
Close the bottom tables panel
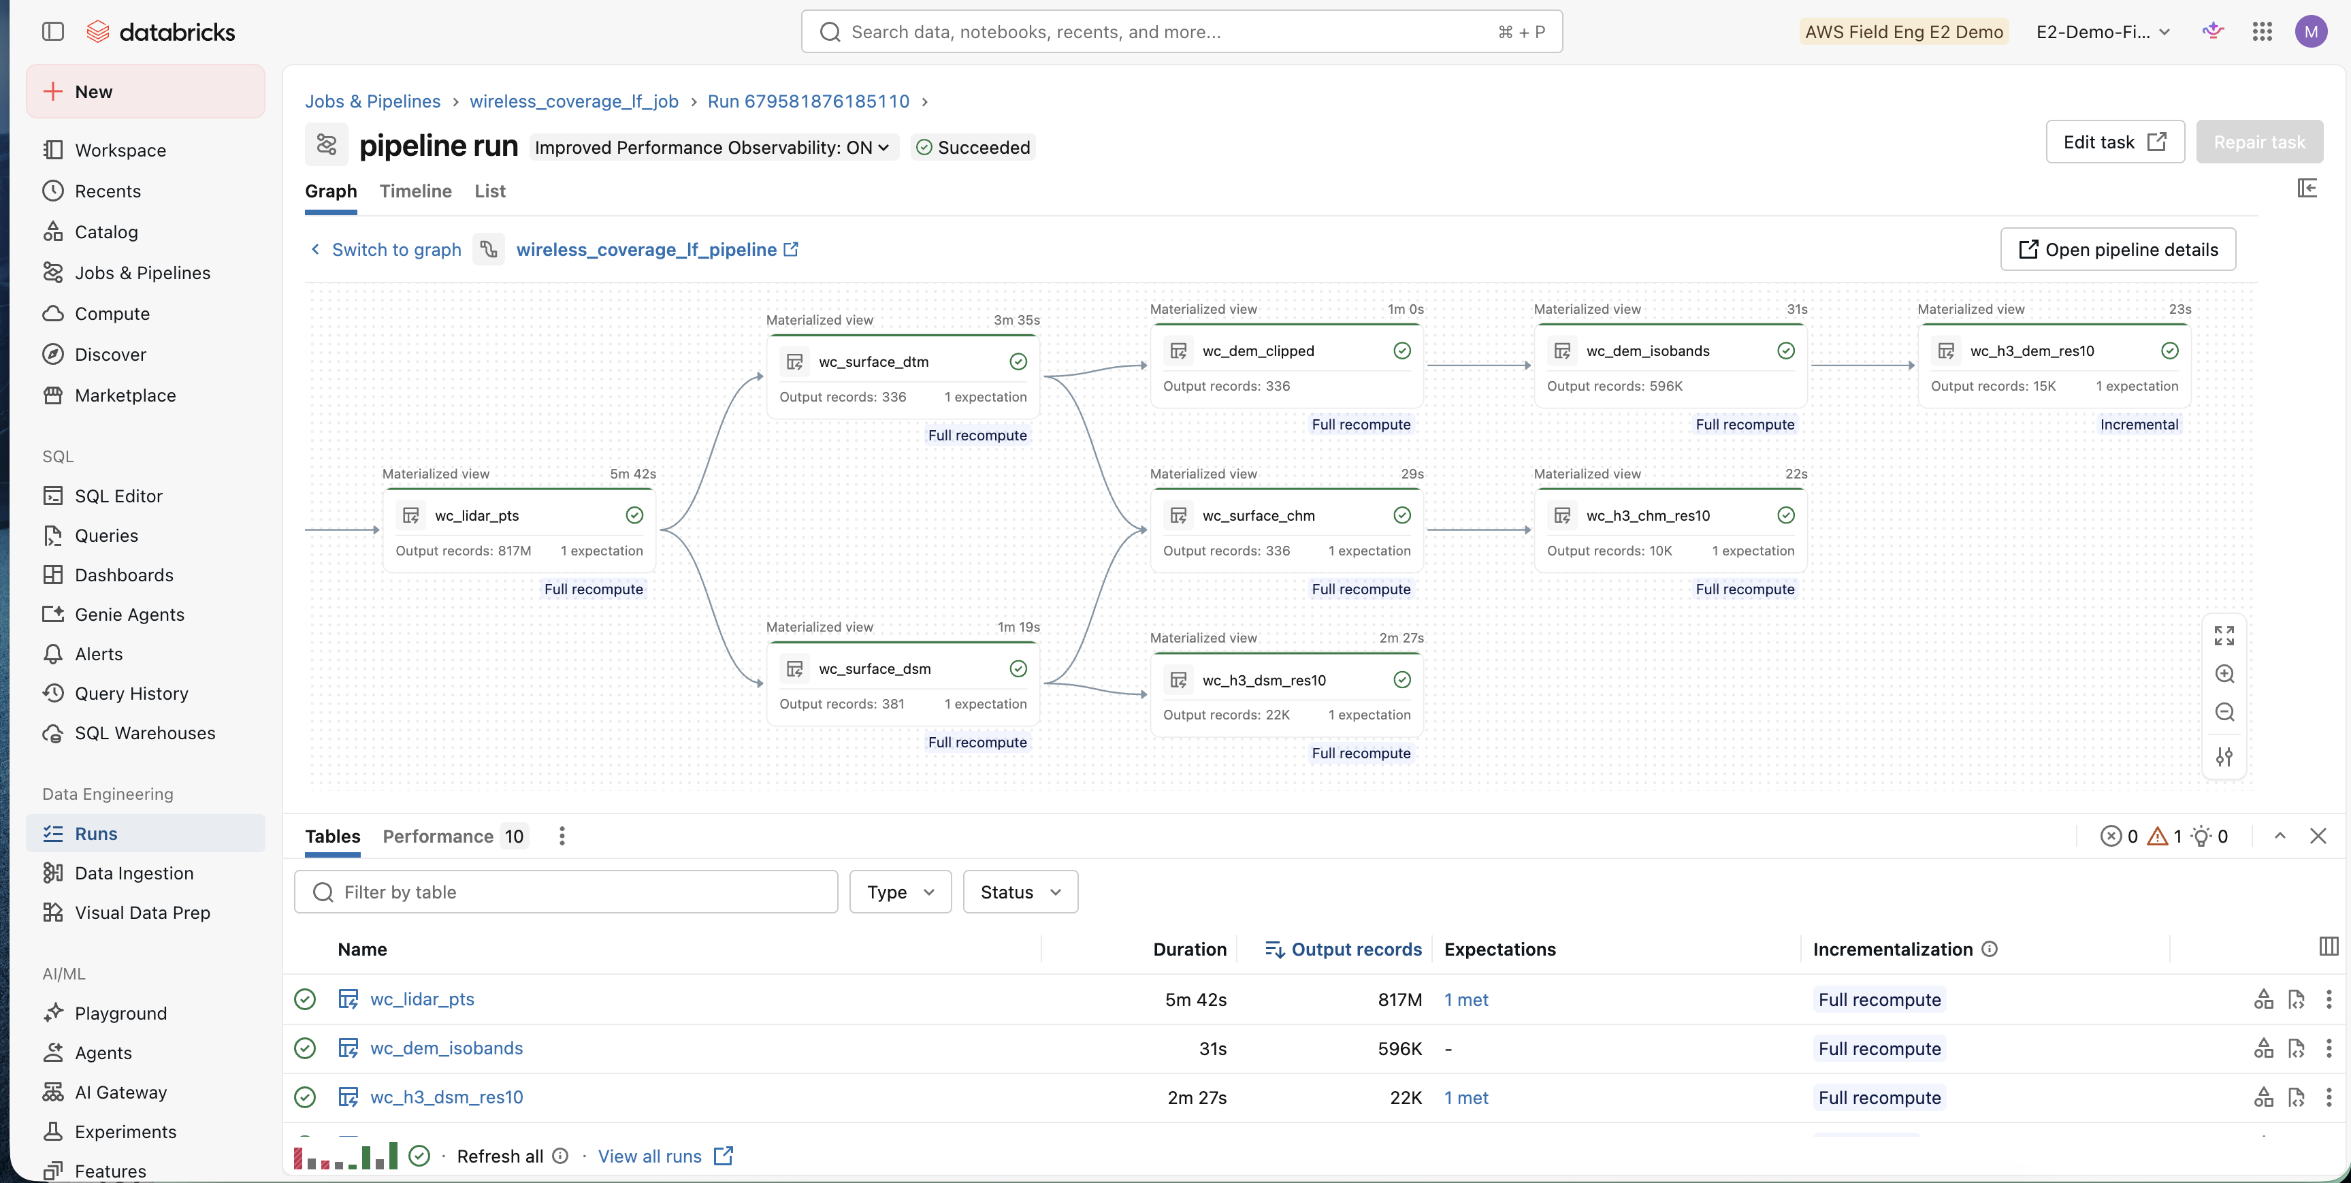tap(2318, 836)
